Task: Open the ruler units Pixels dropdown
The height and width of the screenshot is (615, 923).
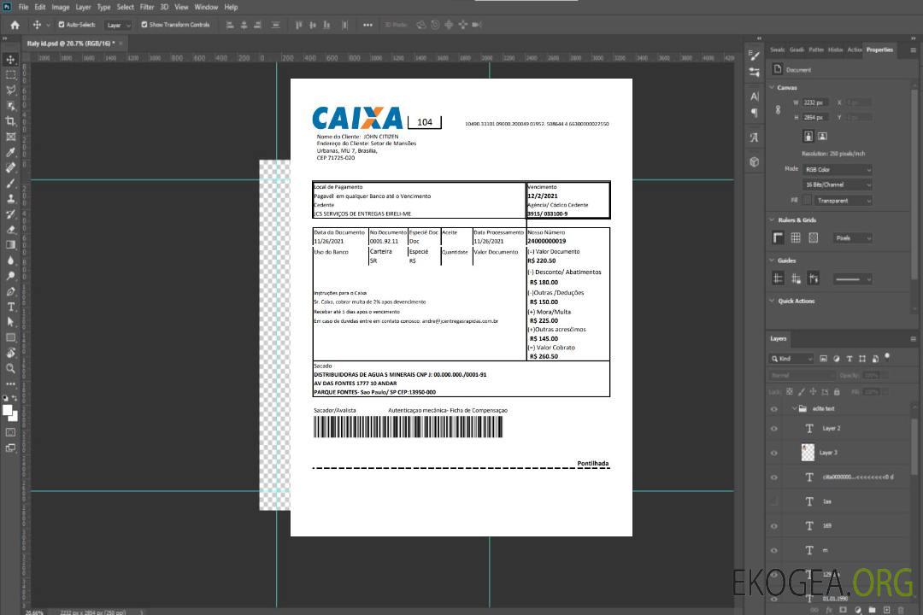Action: tap(853, 237)
